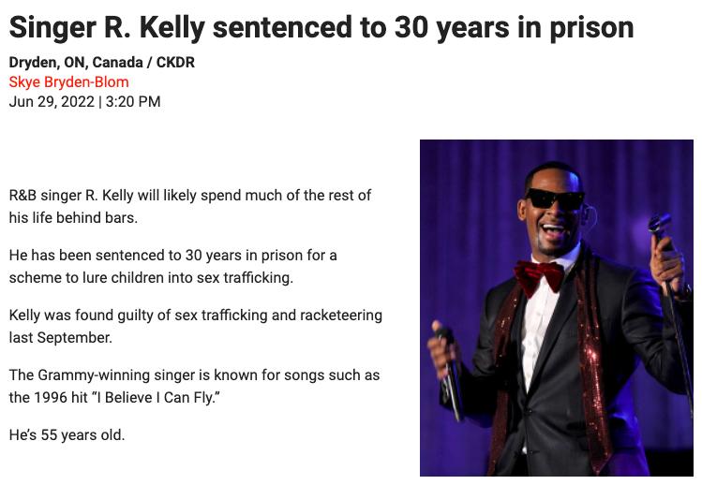Click the words "last September" in the article
The height and width of the screenshot is (485, 702).
pos(60,337)
